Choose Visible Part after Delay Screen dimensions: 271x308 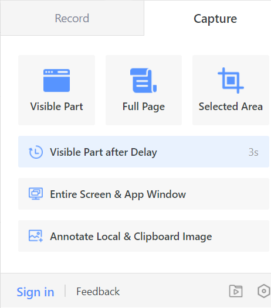point(144,152)
